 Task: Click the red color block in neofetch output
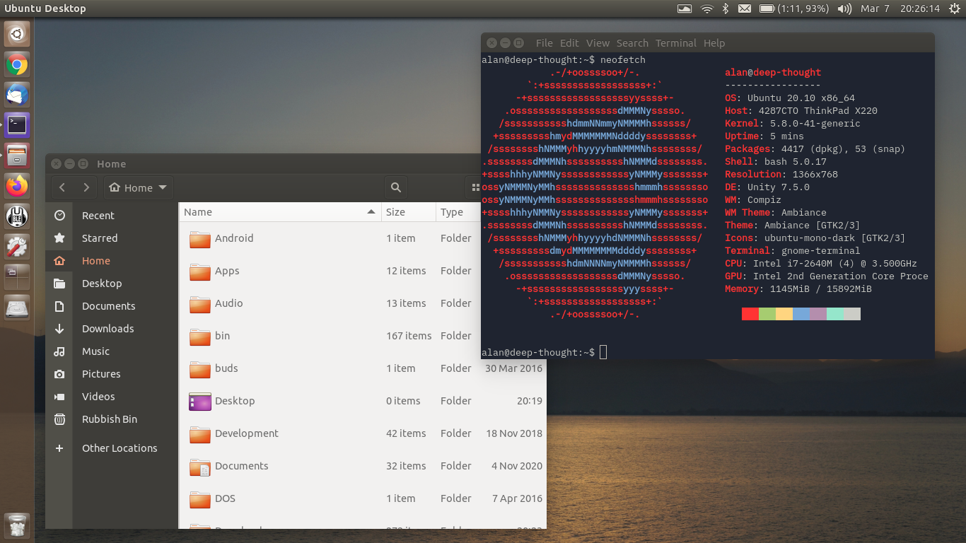pos(750,314)
